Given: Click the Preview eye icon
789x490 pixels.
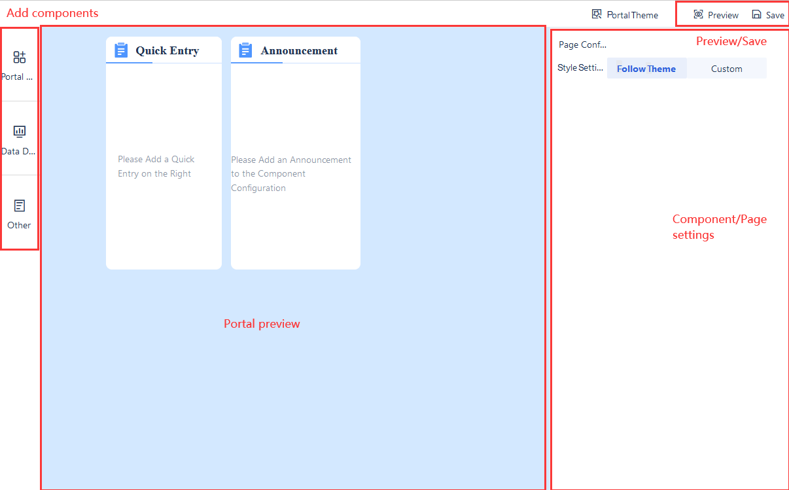Looking at the screenshot, I should click(699, 14).
